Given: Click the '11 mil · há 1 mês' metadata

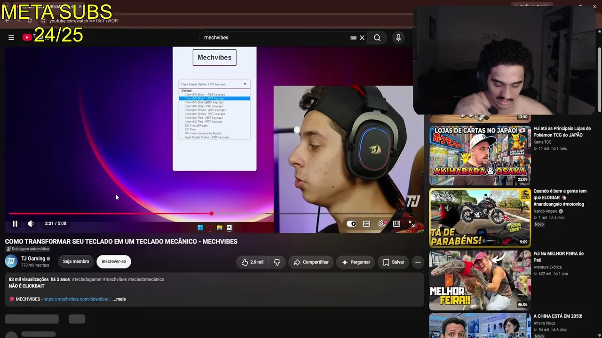Looking at the screenshot, I should click(550, 149).
